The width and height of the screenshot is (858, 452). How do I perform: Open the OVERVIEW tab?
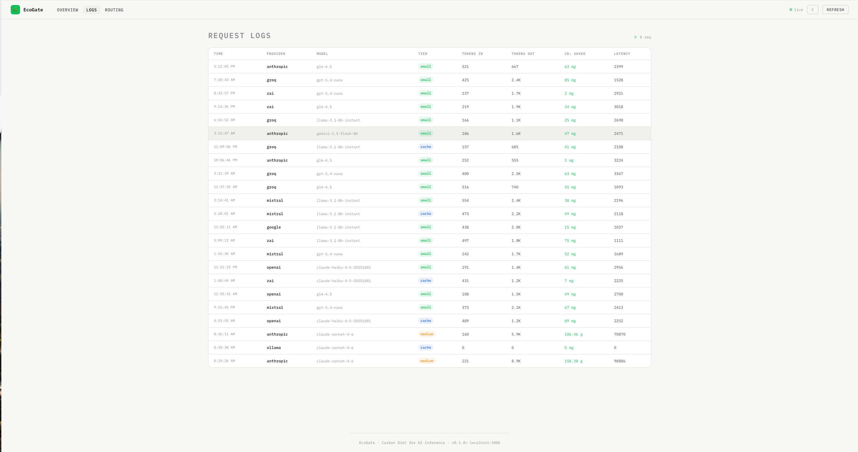[68, 10]
